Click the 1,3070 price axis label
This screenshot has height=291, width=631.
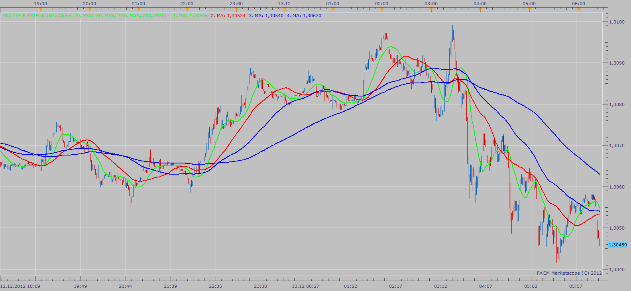click(617, 145)
